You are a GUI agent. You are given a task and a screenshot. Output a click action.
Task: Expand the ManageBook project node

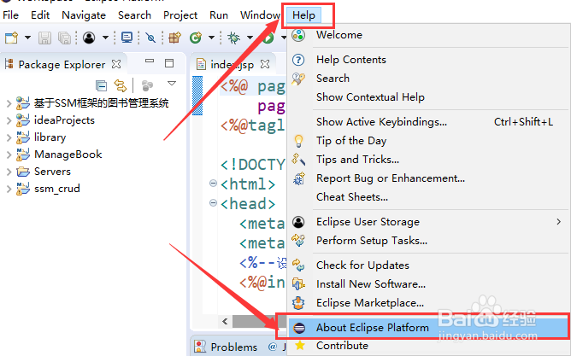point(9,155)
